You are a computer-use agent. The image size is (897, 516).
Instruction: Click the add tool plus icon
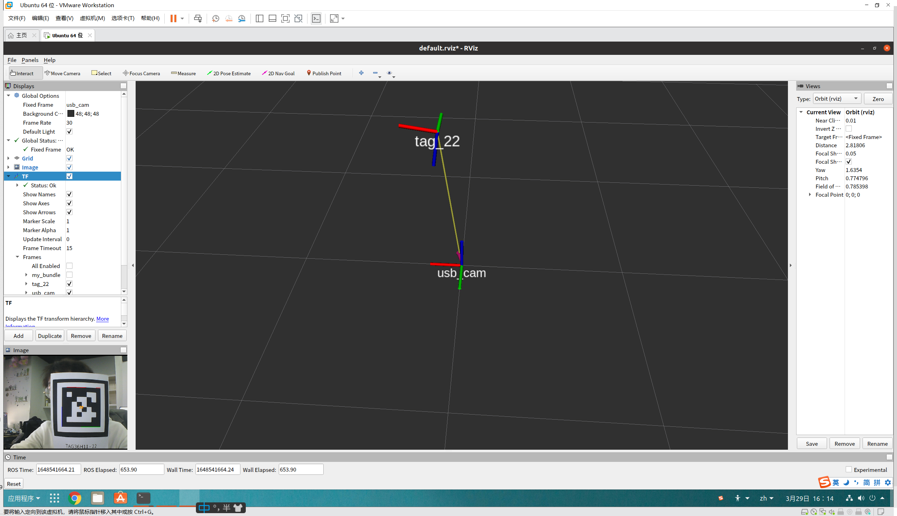click(361, 73)
